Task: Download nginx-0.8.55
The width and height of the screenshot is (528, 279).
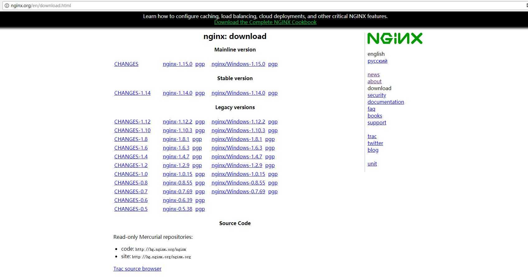Action: (x=178, y=183)
